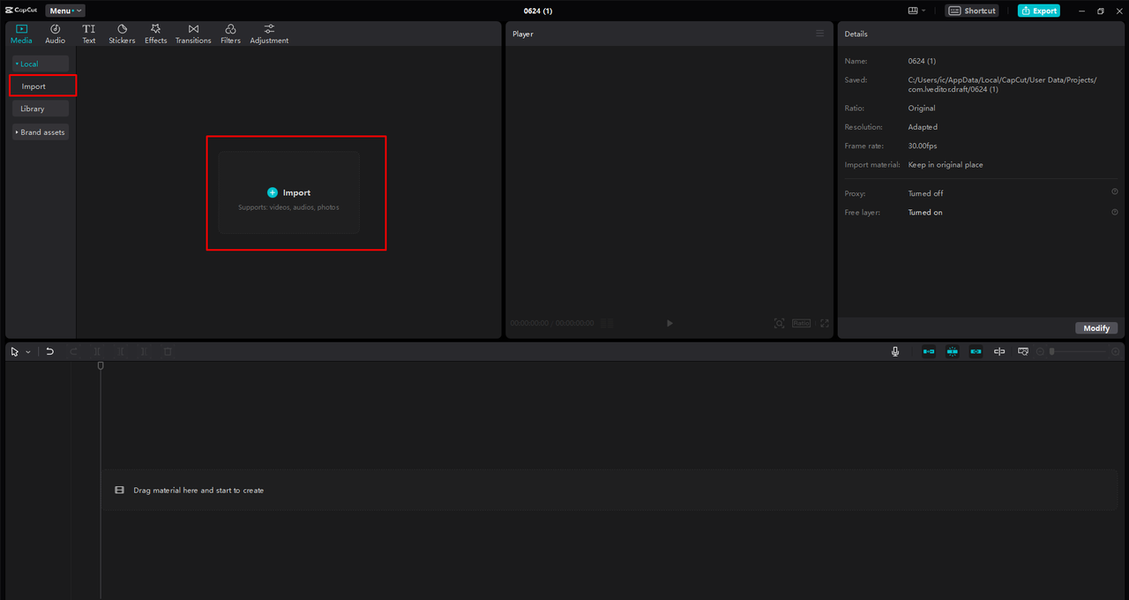Switch to the Audio tab
The image size is (1129, 600).
click(x=55, y=34)
